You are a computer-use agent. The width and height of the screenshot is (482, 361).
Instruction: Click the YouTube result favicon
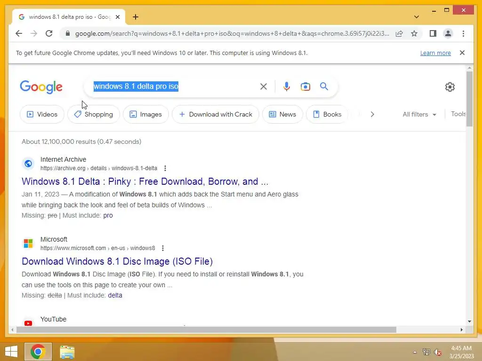point(28,322)
